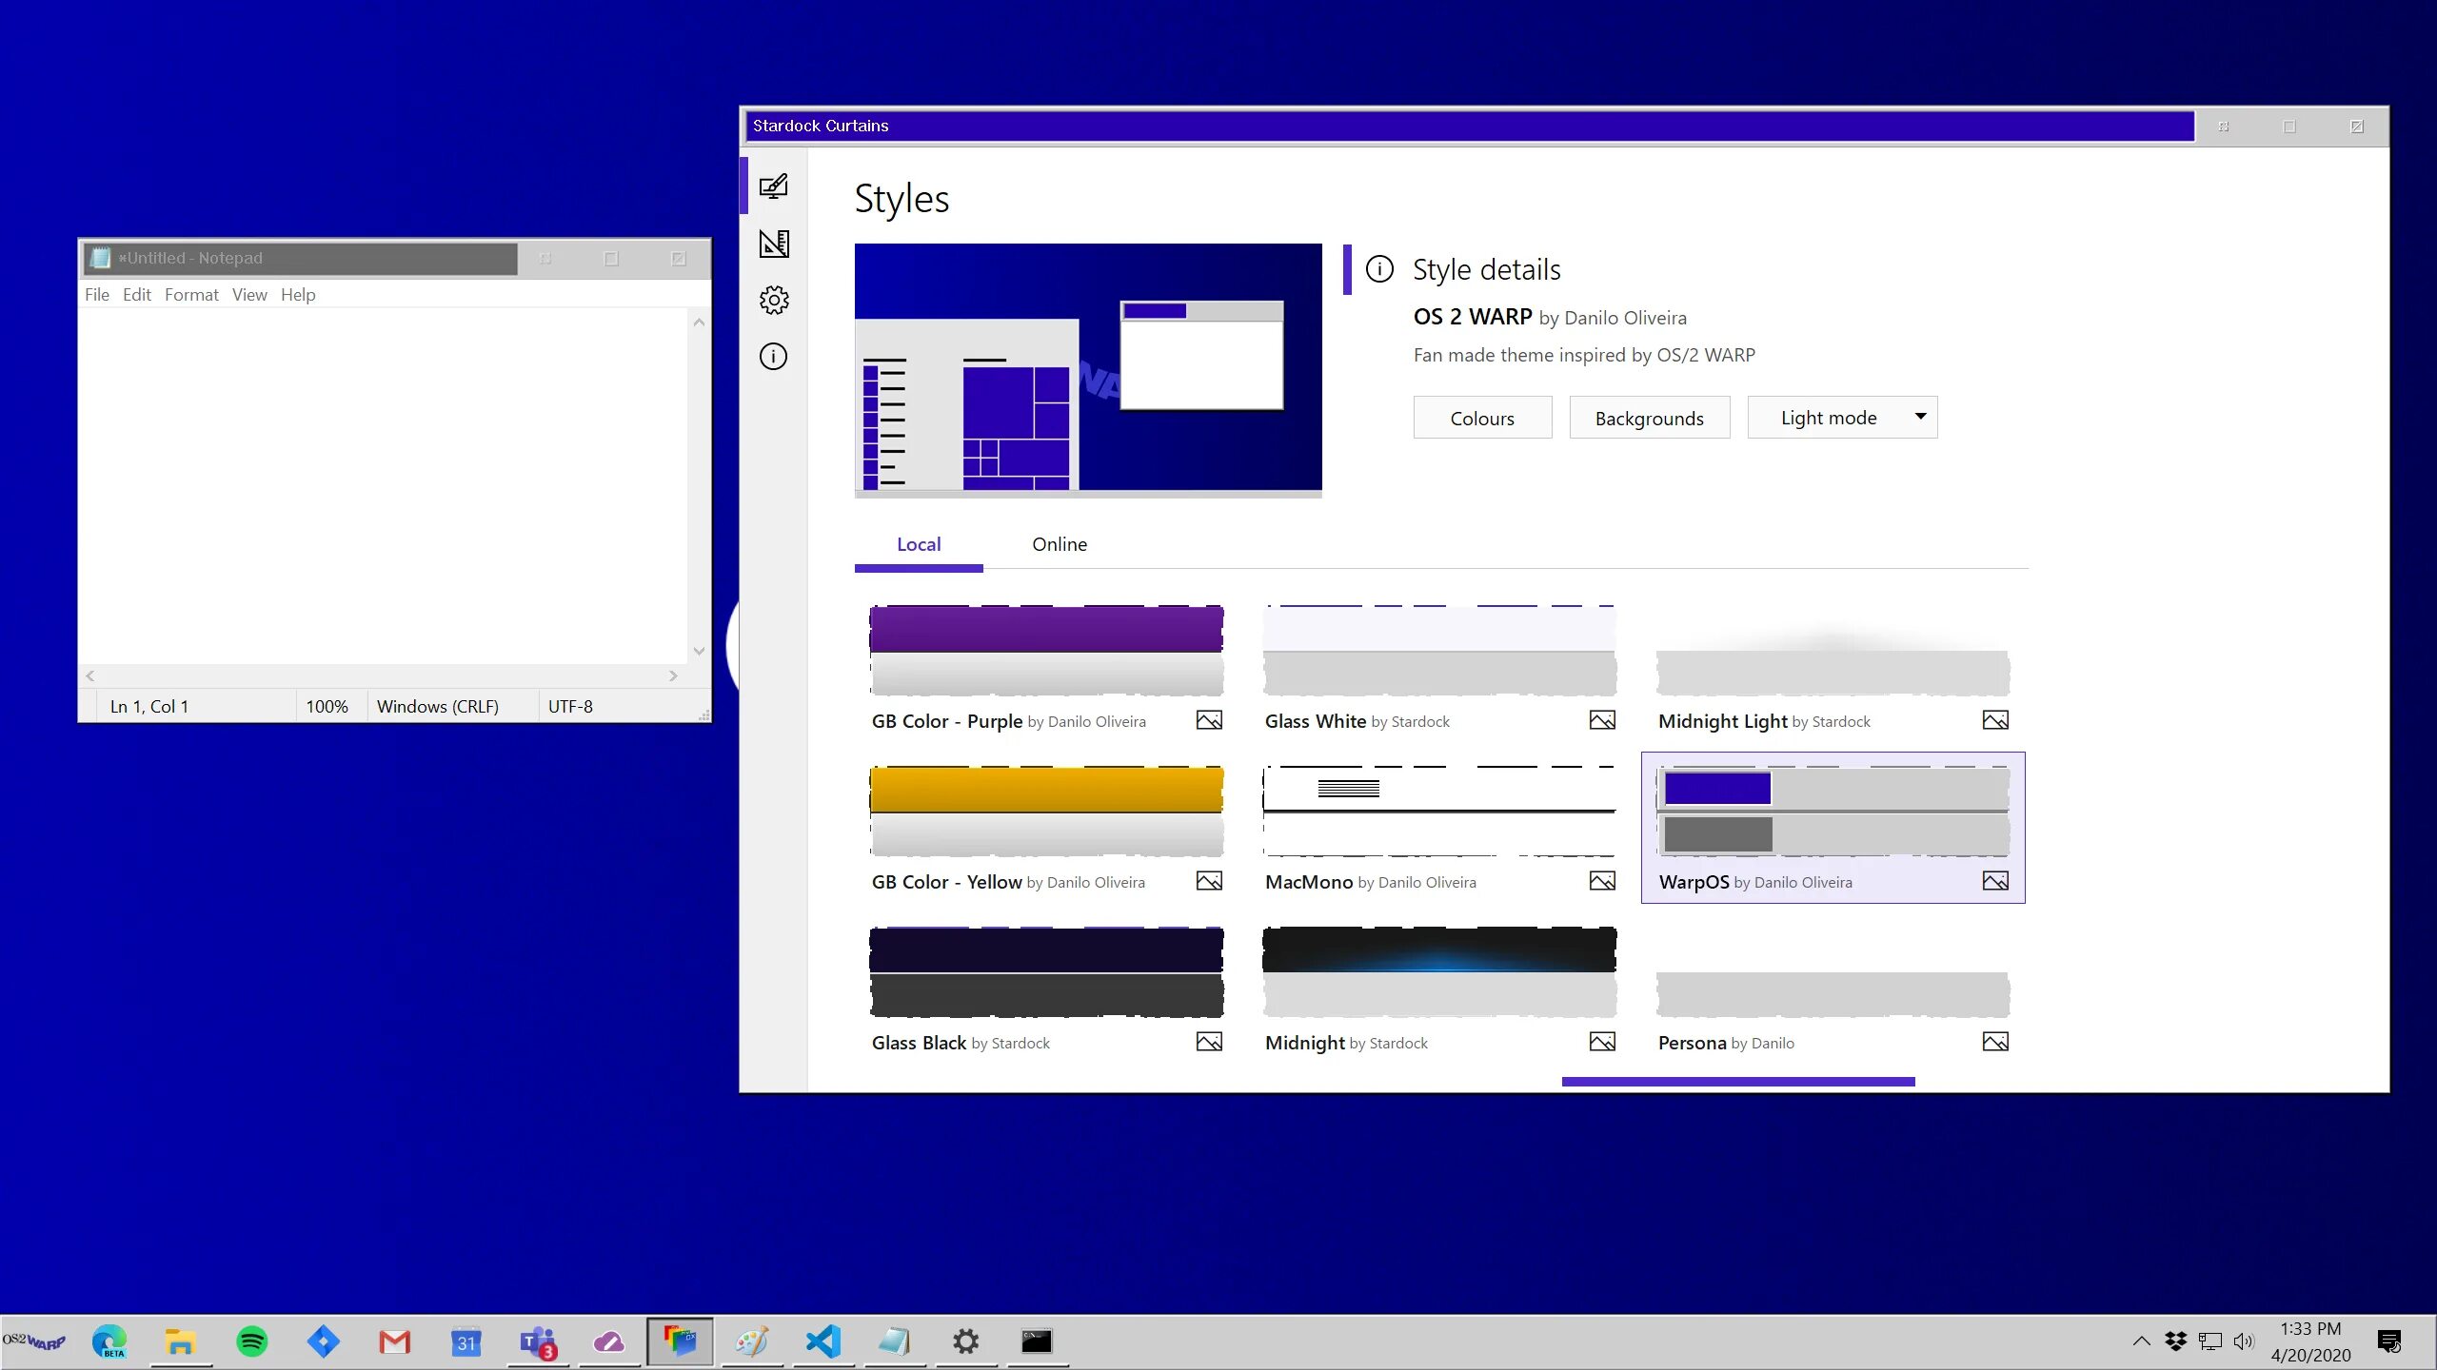Click Notepad horizontal scrollbar left arrow
Screen dimensions: 2437x1370
tap(90, 675)
